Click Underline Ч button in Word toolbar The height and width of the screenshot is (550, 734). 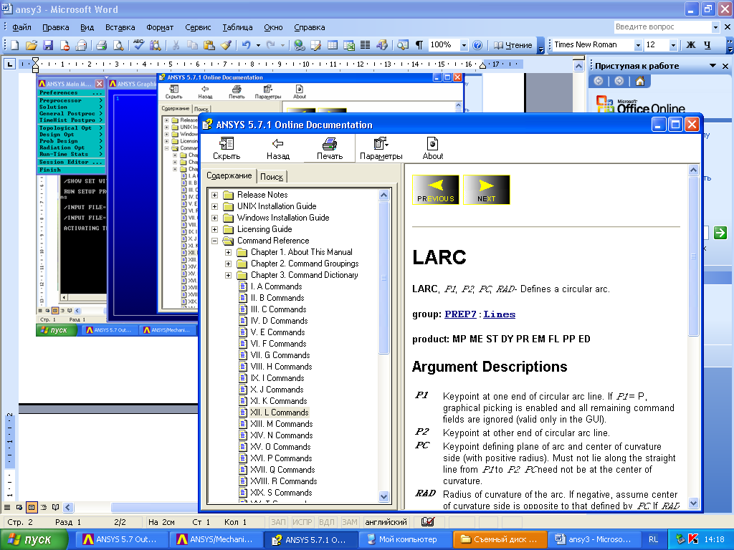[x=707, y=45]
